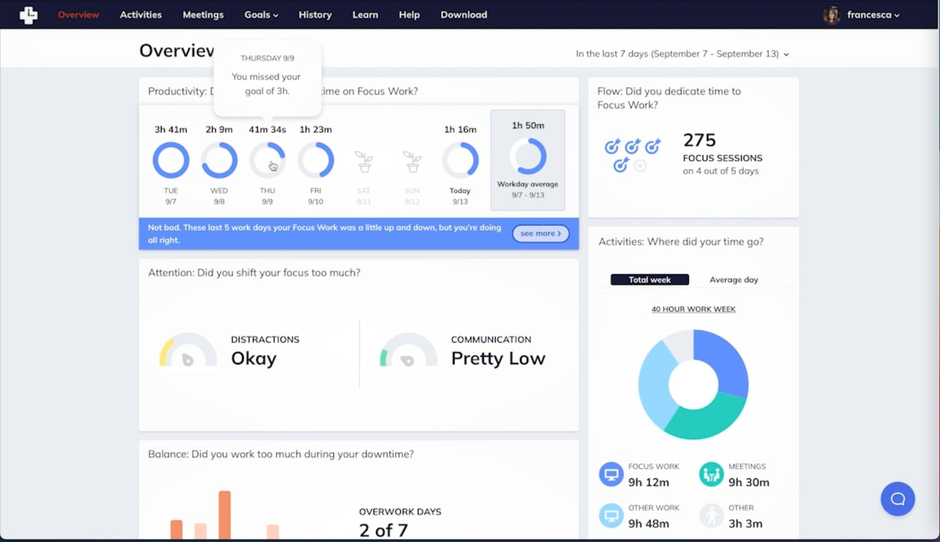The height and width of the screenshot is (542, 940).
Task: Click the Workday average ring card
Action: tap(527, 160)
